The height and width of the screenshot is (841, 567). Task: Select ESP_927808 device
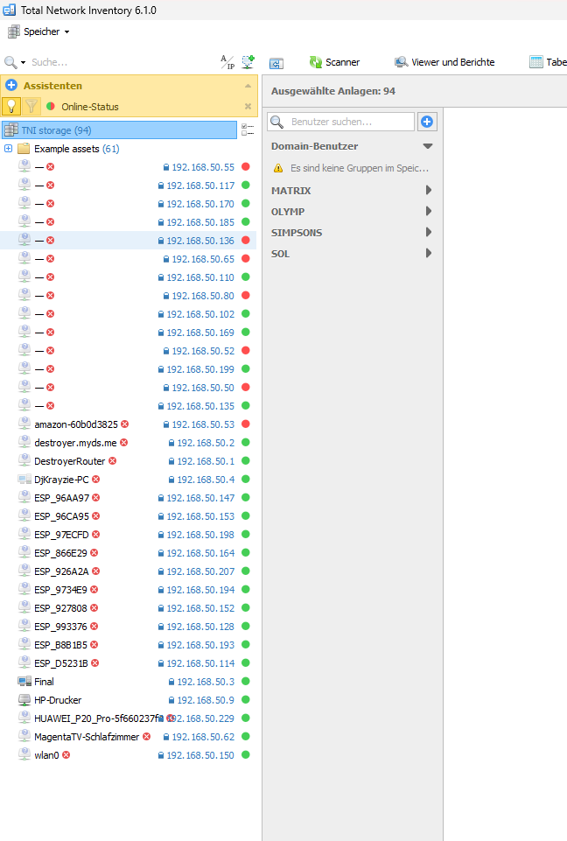60,608
